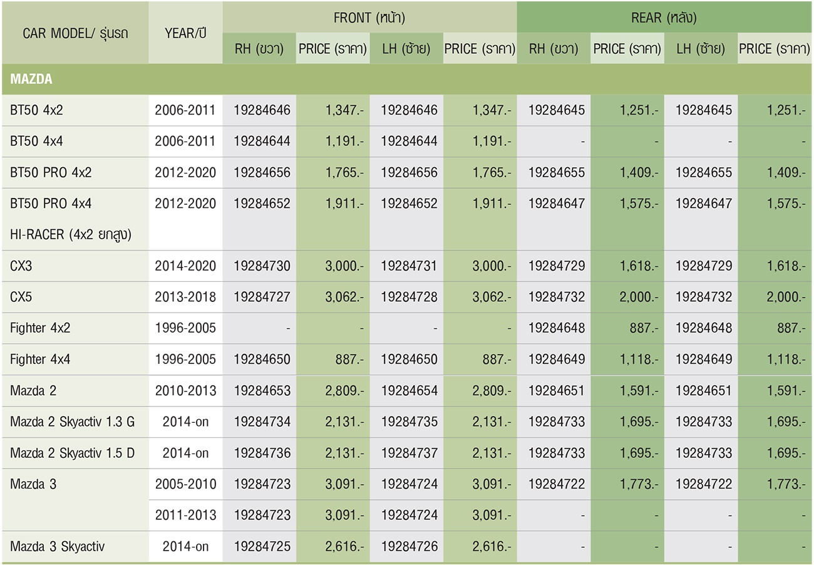Select Mazda 2 Skyactiv 1.5 D row label

pos(72,453)
